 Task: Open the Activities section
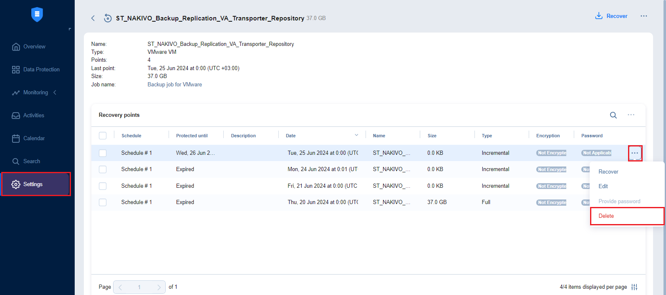(33, 116)
